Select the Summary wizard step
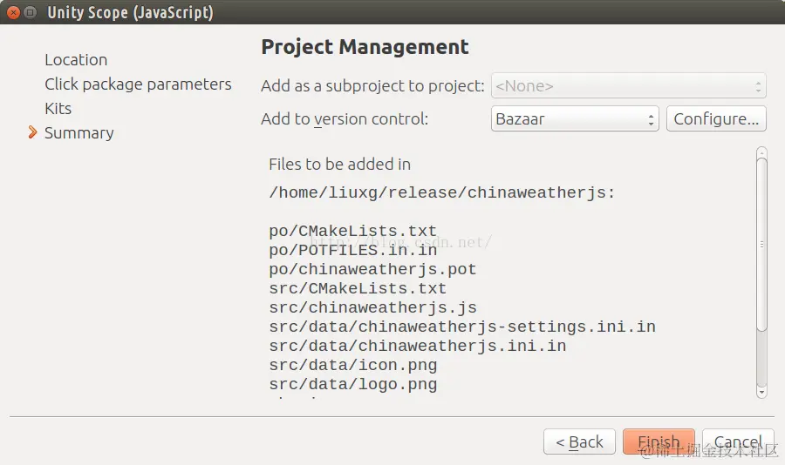The width and height of the screenshot is (785, 465). tap(78, 132)
